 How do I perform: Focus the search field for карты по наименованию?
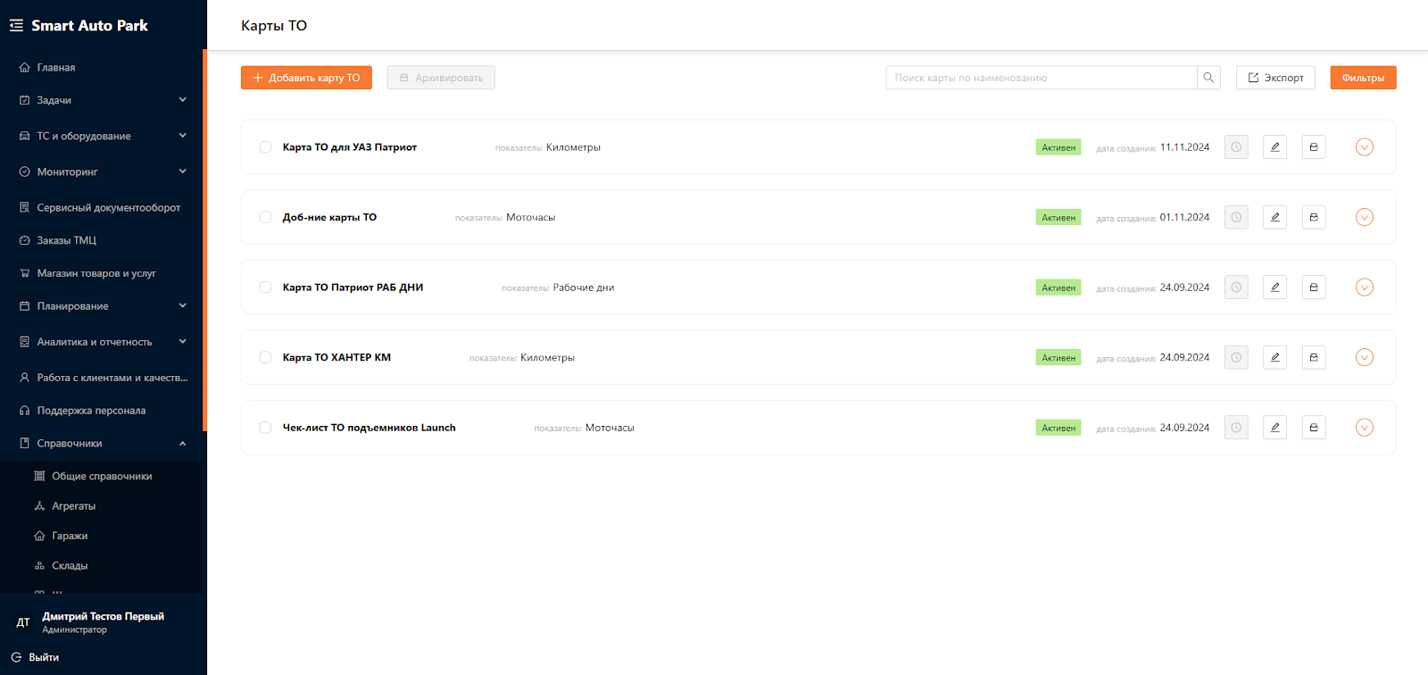(x=1041, y=78)
